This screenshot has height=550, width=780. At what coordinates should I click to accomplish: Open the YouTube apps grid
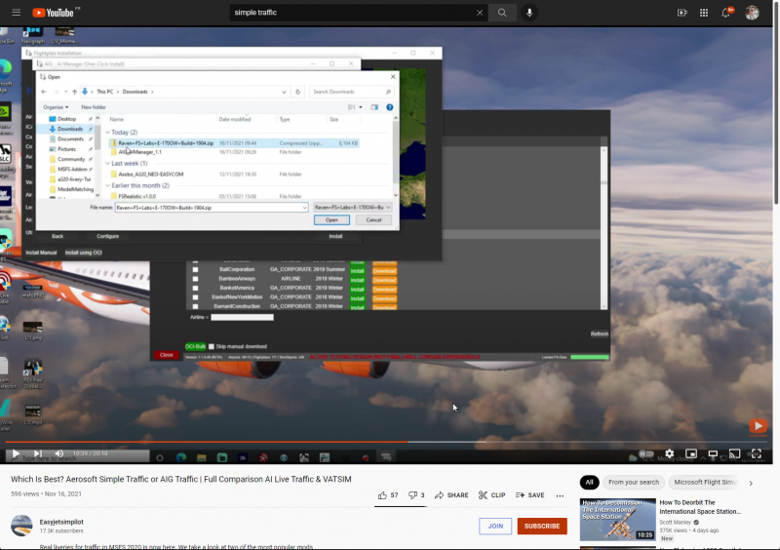click(704, 13)
